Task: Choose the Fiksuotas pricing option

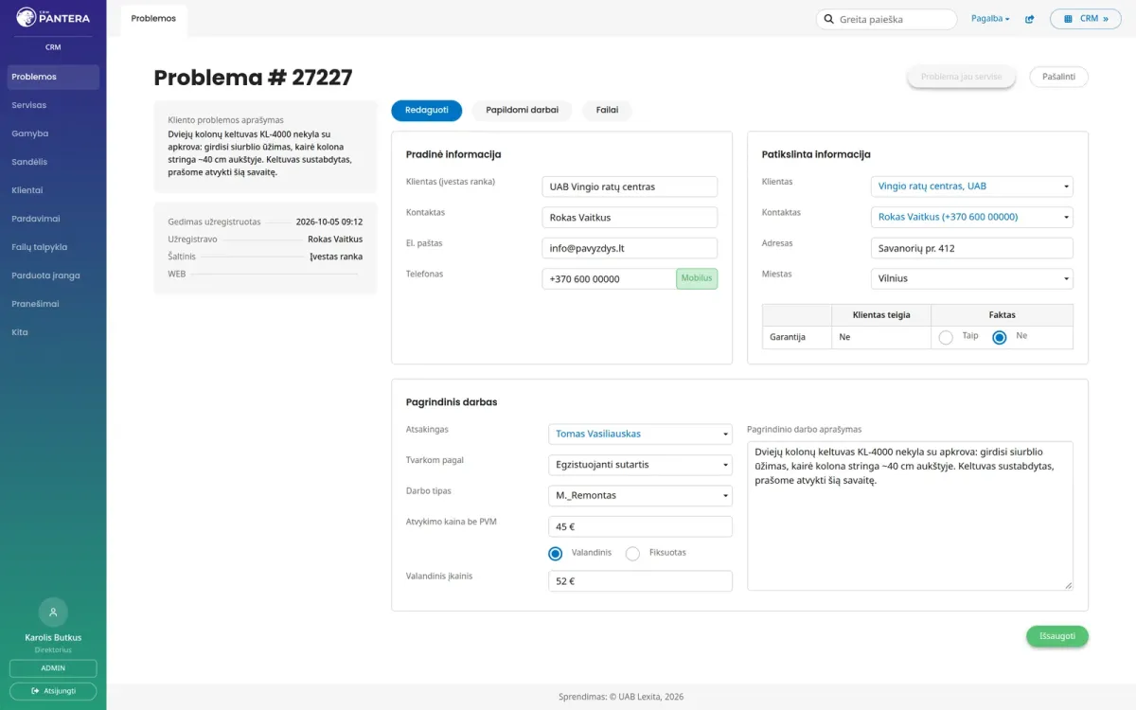Action: pyautogui.click(x=632, y=553)
